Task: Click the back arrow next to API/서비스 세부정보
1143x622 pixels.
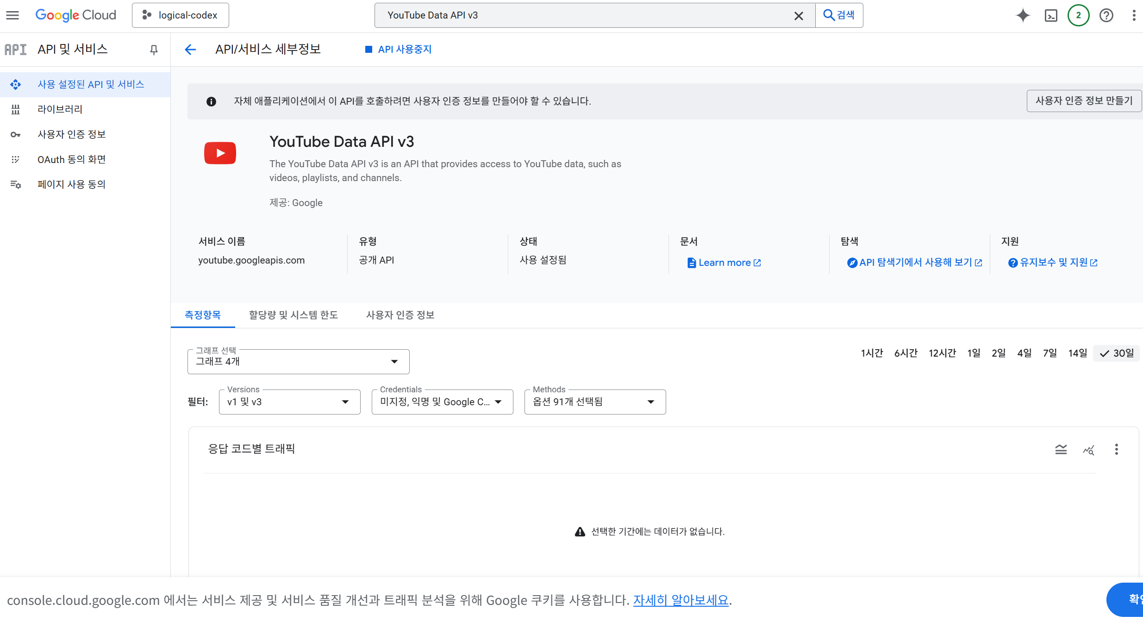Action: pos(190,50)
